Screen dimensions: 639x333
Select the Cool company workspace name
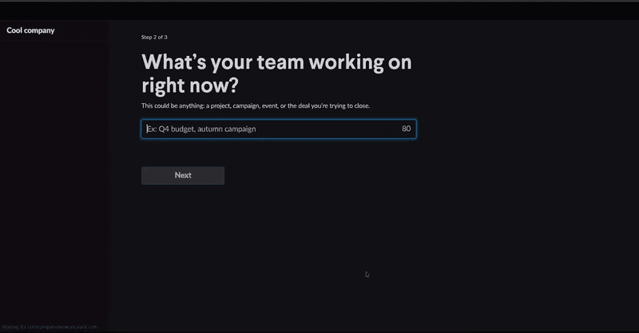(x=31, y=30)
